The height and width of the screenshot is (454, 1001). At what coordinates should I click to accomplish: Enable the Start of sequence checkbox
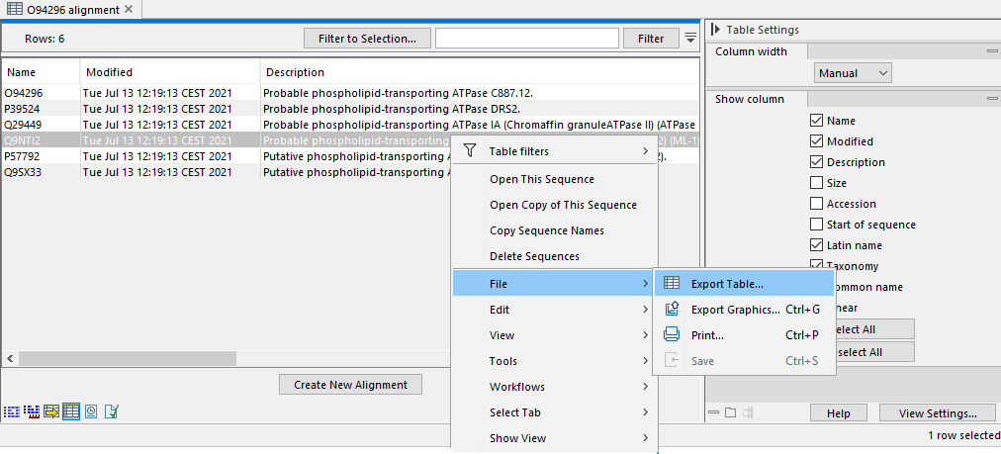816,225
